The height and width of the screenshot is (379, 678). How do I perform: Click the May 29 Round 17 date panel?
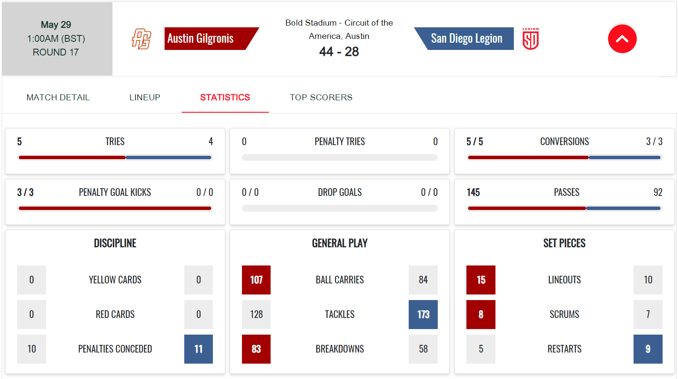pyautogui.click(x=57, y=39)
